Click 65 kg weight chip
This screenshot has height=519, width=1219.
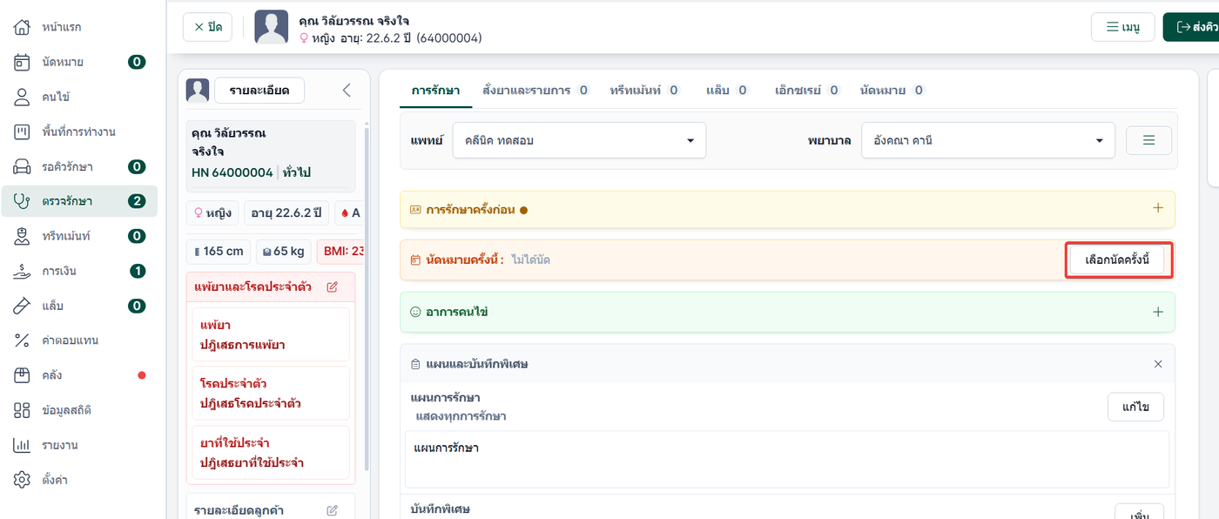(284, 251)
